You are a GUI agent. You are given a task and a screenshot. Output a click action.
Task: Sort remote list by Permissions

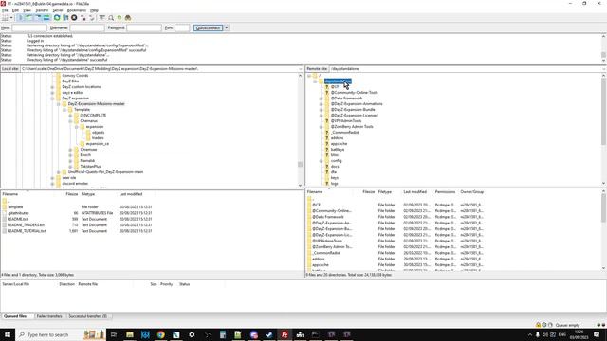pos(445,191)
